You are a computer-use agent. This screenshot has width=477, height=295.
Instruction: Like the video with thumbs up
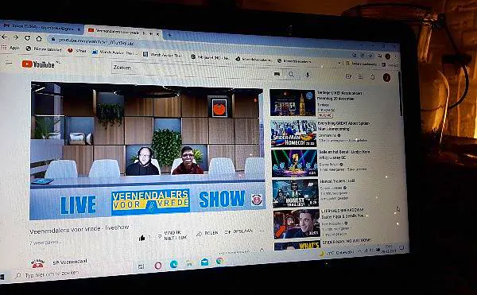pos(142,238)
